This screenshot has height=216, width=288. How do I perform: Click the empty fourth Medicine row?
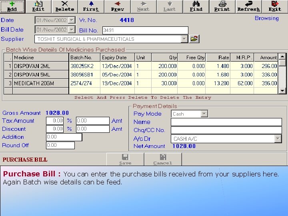40,91
